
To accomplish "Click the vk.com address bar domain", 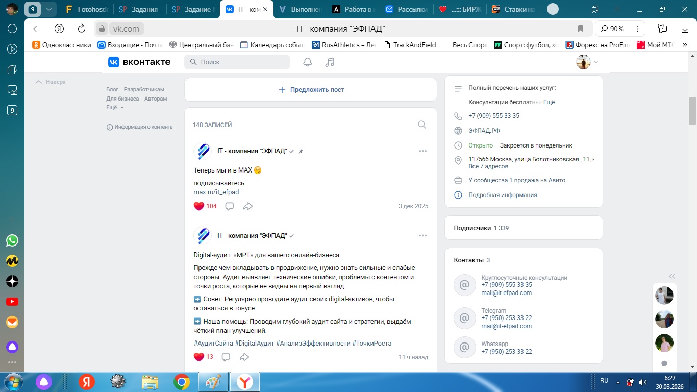I will pos(126,29).
